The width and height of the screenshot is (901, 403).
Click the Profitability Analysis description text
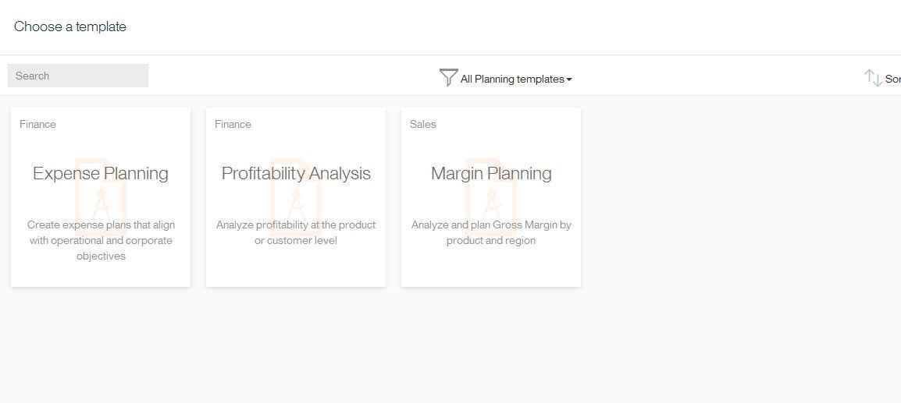pyautogui.click(x=296, y=232)
